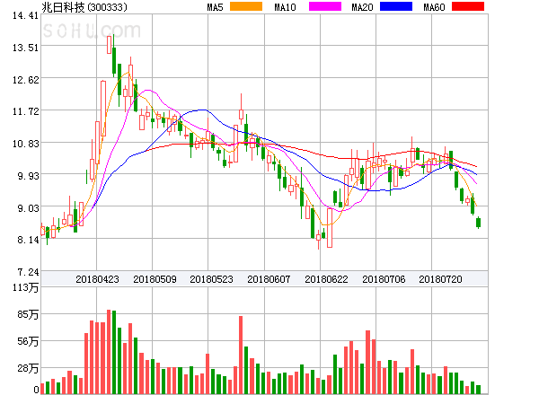This screenshot has width=539, height=395.
Task: Click the magenta MA10 legend swatch
Action: [325, 6]
